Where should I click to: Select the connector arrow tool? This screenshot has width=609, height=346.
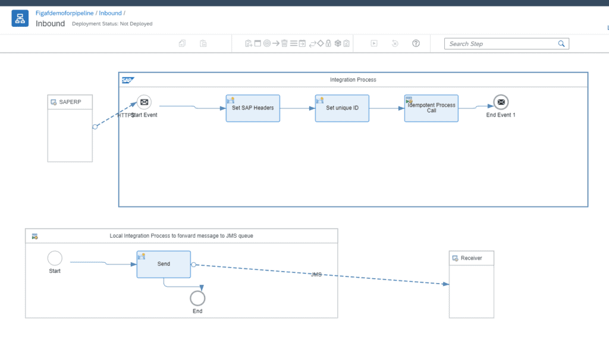click(276, 43)
